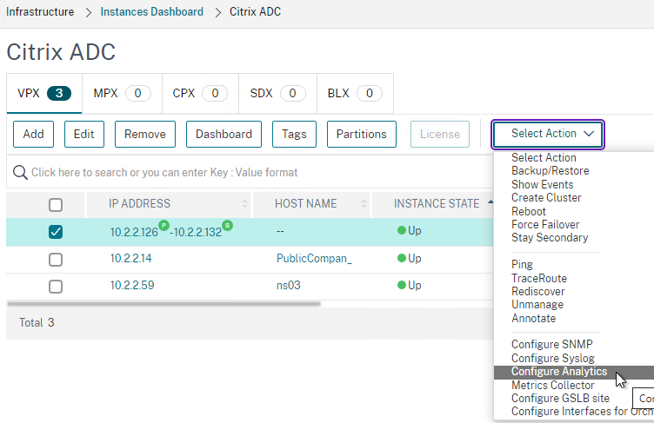Toggle the select-all checkbox in table header
The height and width of the screenshot is (423, 654).
[56, 205]
